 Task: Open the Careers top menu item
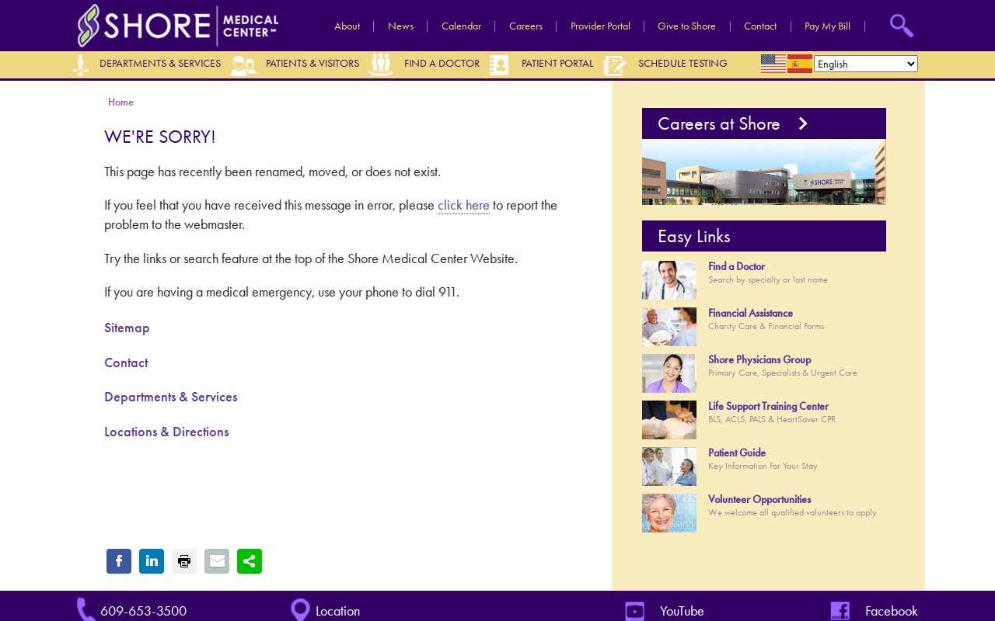coord(525,26)
